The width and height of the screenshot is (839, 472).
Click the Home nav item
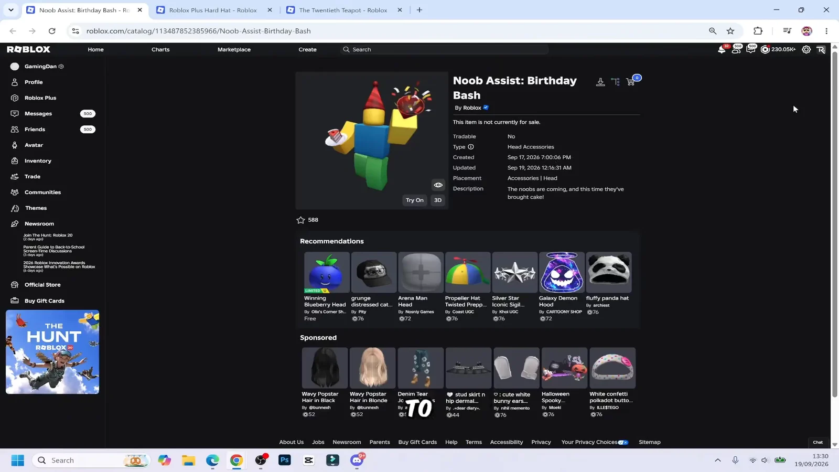[95, 49]
